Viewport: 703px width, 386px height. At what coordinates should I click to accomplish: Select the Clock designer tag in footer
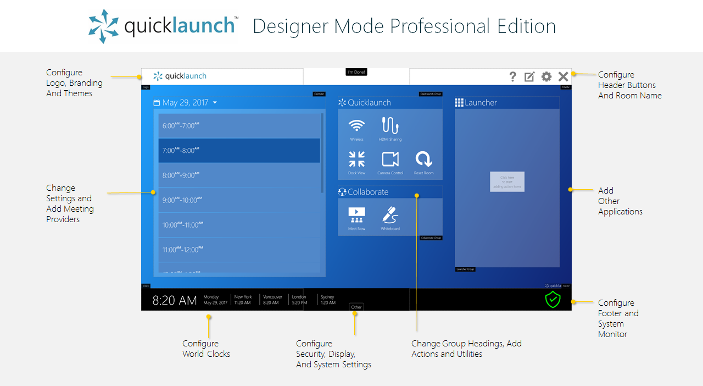(146, 286)
